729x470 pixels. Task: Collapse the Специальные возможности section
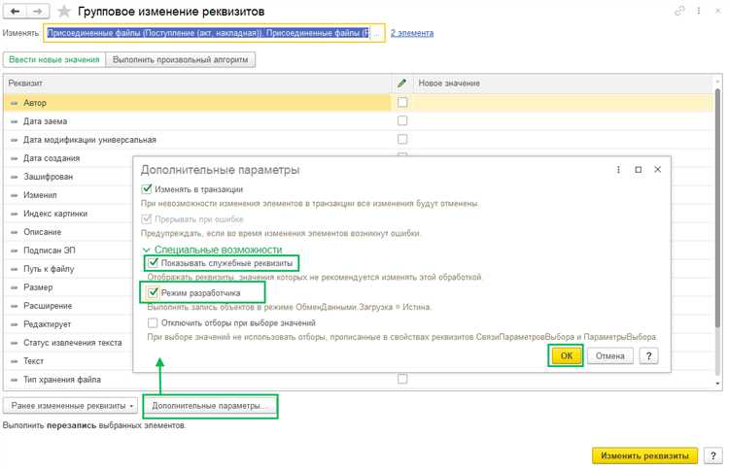click(146, 250)
